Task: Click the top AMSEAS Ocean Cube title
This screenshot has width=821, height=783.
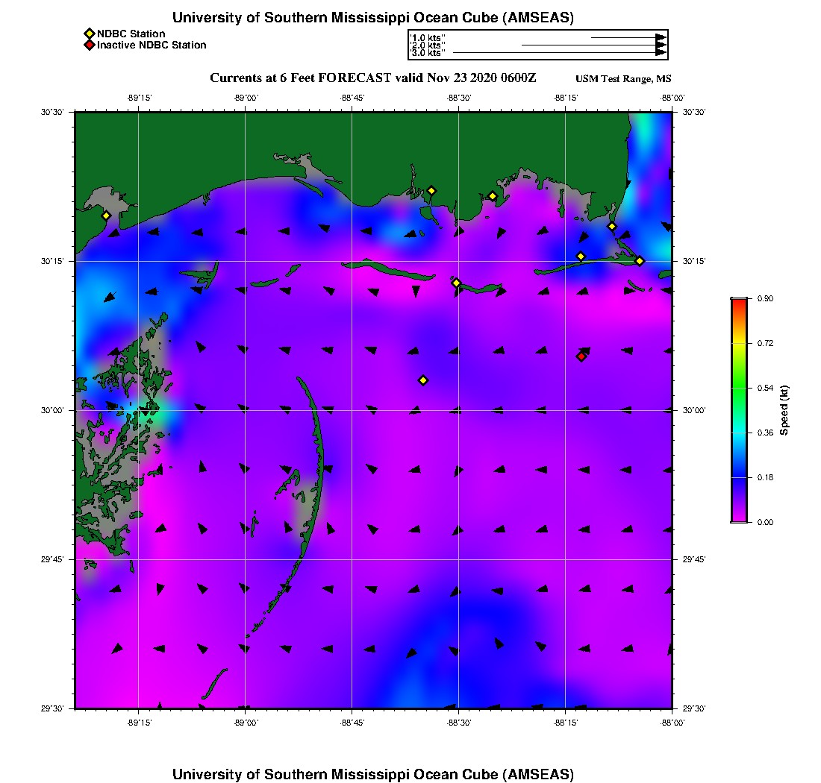Action: tap(372, 18)
